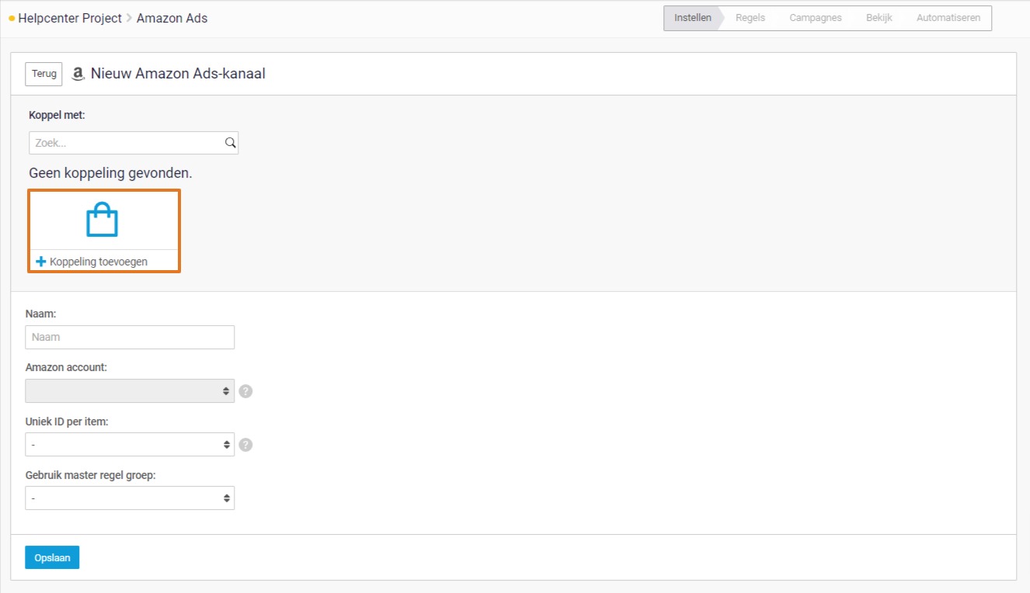Open the Uniek ID per item dropdown
This screenshot has height=593, width=1030.
(x=130, y=445)
